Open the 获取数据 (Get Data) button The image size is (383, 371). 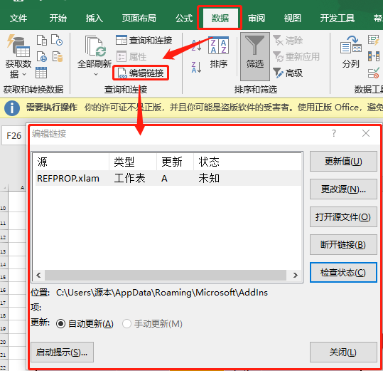[x=18, y=57]
